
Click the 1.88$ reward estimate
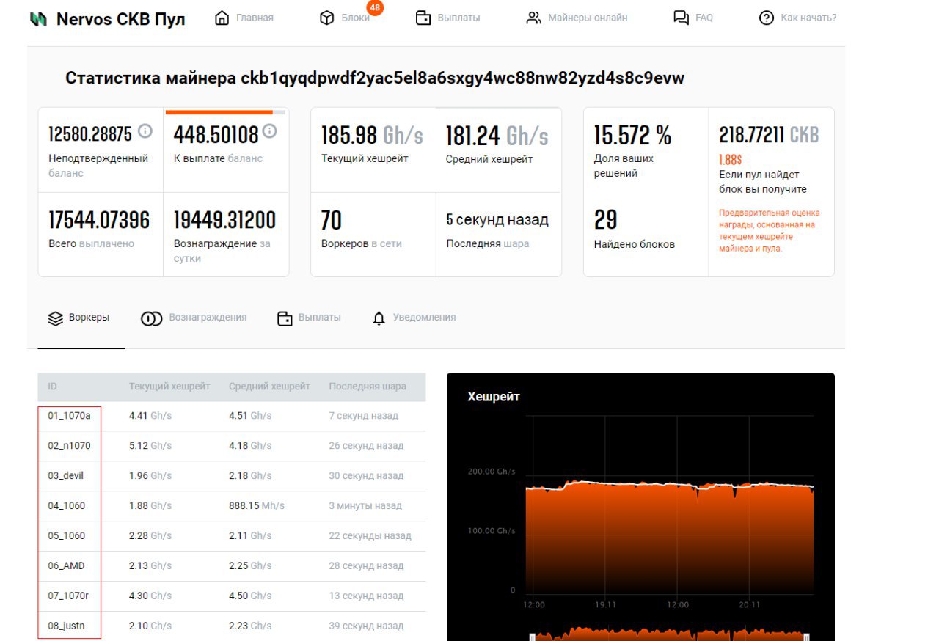[x=730, y=159]
